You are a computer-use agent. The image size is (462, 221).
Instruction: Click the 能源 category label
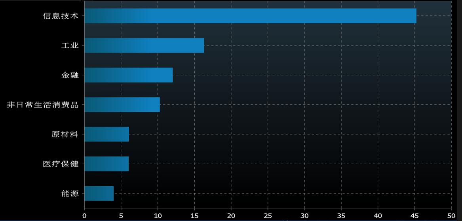(x=70, y=194)
